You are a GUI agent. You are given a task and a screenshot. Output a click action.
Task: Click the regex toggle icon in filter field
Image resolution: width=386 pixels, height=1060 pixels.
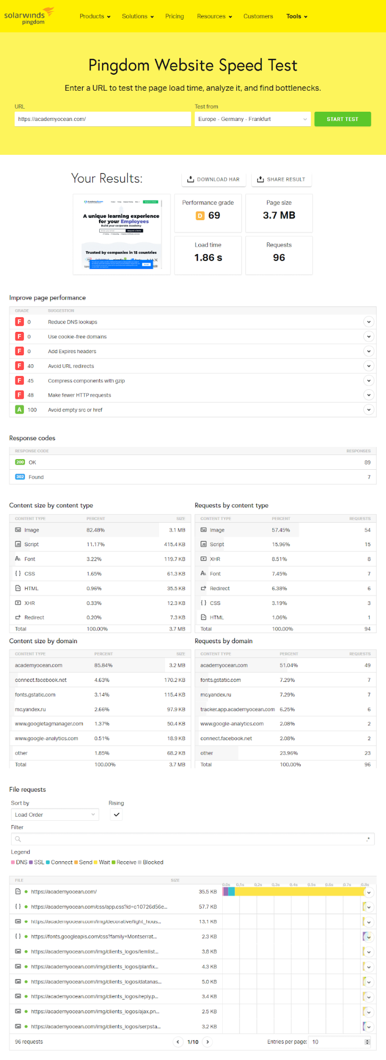tap(368, 839)
